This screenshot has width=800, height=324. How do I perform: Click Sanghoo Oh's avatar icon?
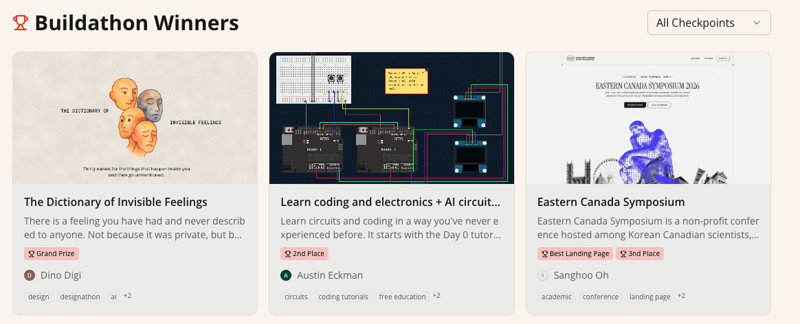[x=543, y=275]
